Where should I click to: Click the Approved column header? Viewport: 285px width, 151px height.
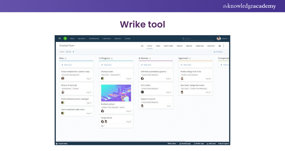[183, 58]
